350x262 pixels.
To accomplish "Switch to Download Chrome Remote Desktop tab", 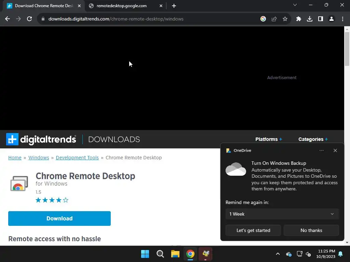I will pos(44,6).
